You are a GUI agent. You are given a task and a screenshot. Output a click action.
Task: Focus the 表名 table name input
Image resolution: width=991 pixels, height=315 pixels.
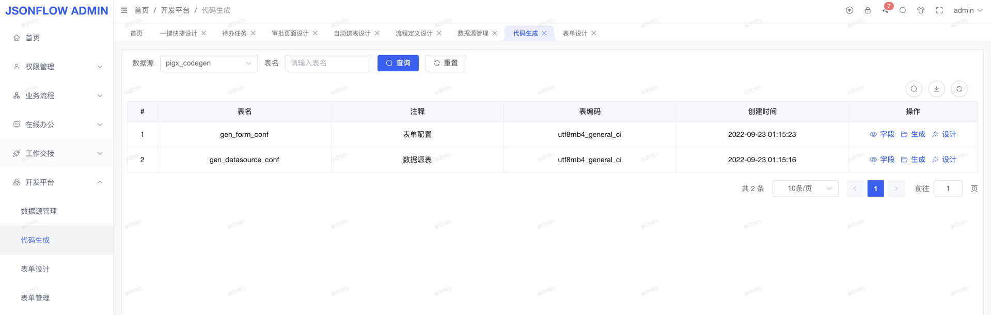tap(327, 63)
